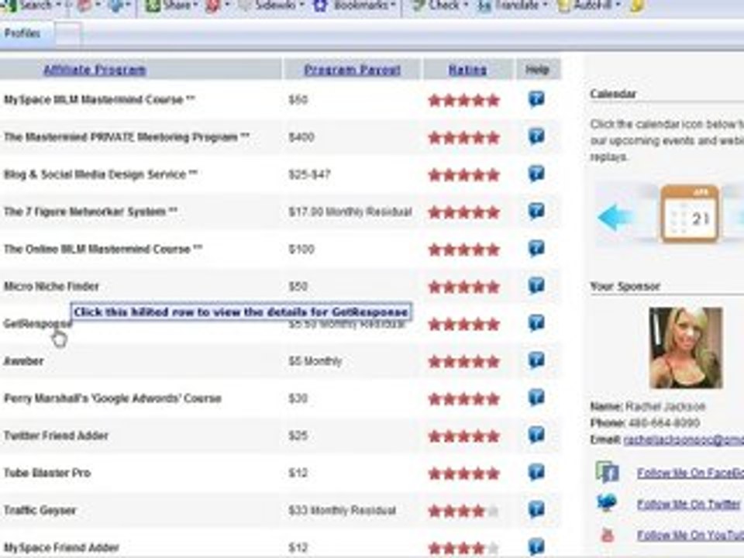Click the five-star rating for Aweber
Screen dimensions: 744x558
pyautogui.click(x=463, y=362)
